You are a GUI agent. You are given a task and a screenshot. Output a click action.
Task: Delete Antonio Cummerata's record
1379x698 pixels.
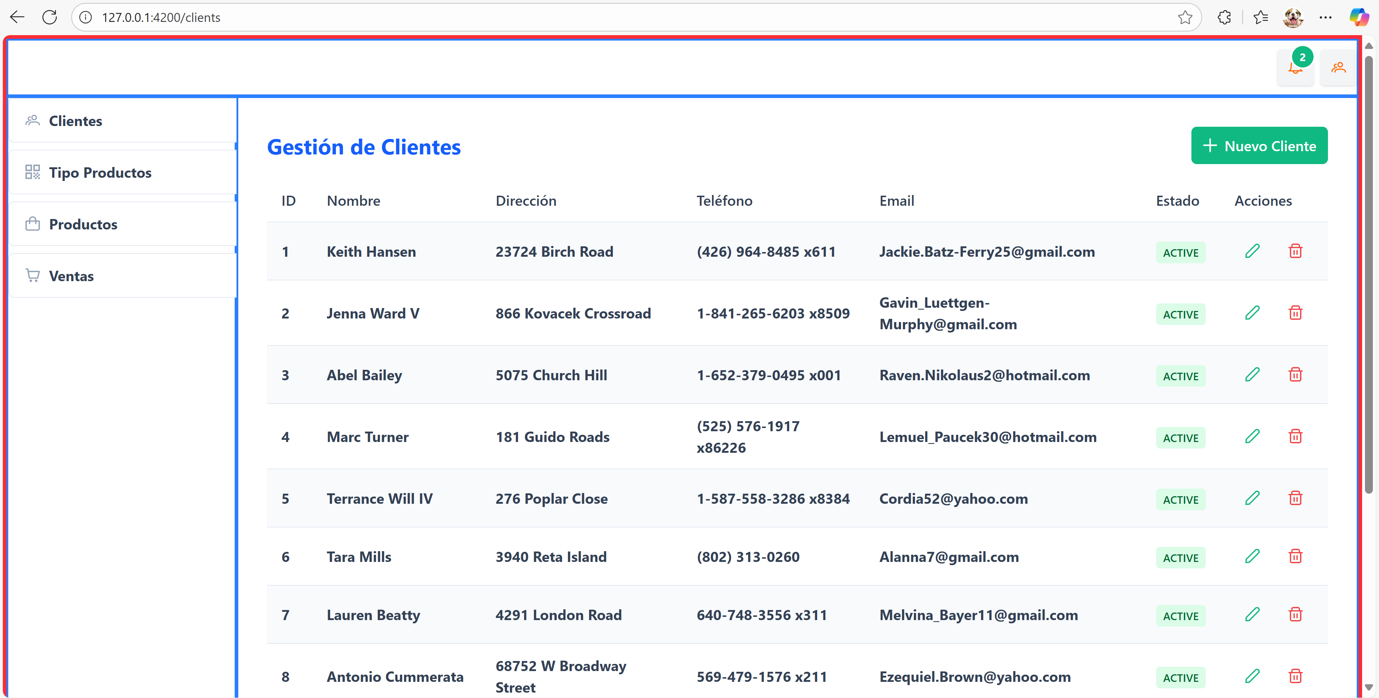(x=1295, y=676)
